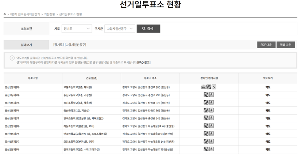Select polling place name 중산1동제5투
The width and height of the screenshot is (302, 154).
coord(12,118)
